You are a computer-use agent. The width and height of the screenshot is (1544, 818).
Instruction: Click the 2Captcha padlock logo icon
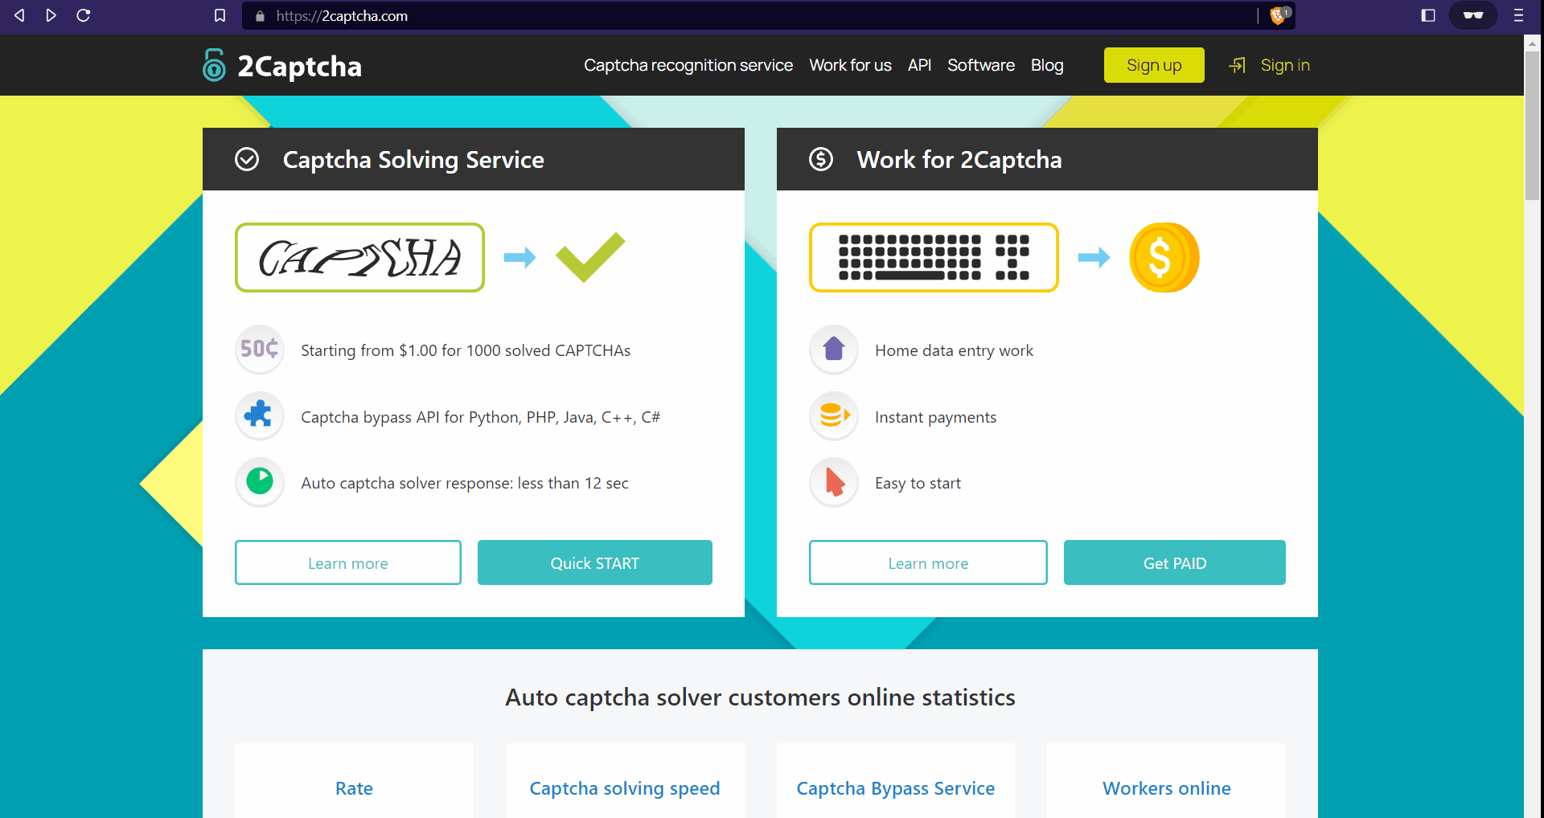tap(214, 65)
